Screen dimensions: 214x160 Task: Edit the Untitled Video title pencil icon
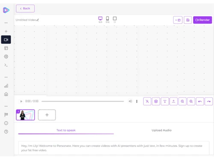click(38, 20)
